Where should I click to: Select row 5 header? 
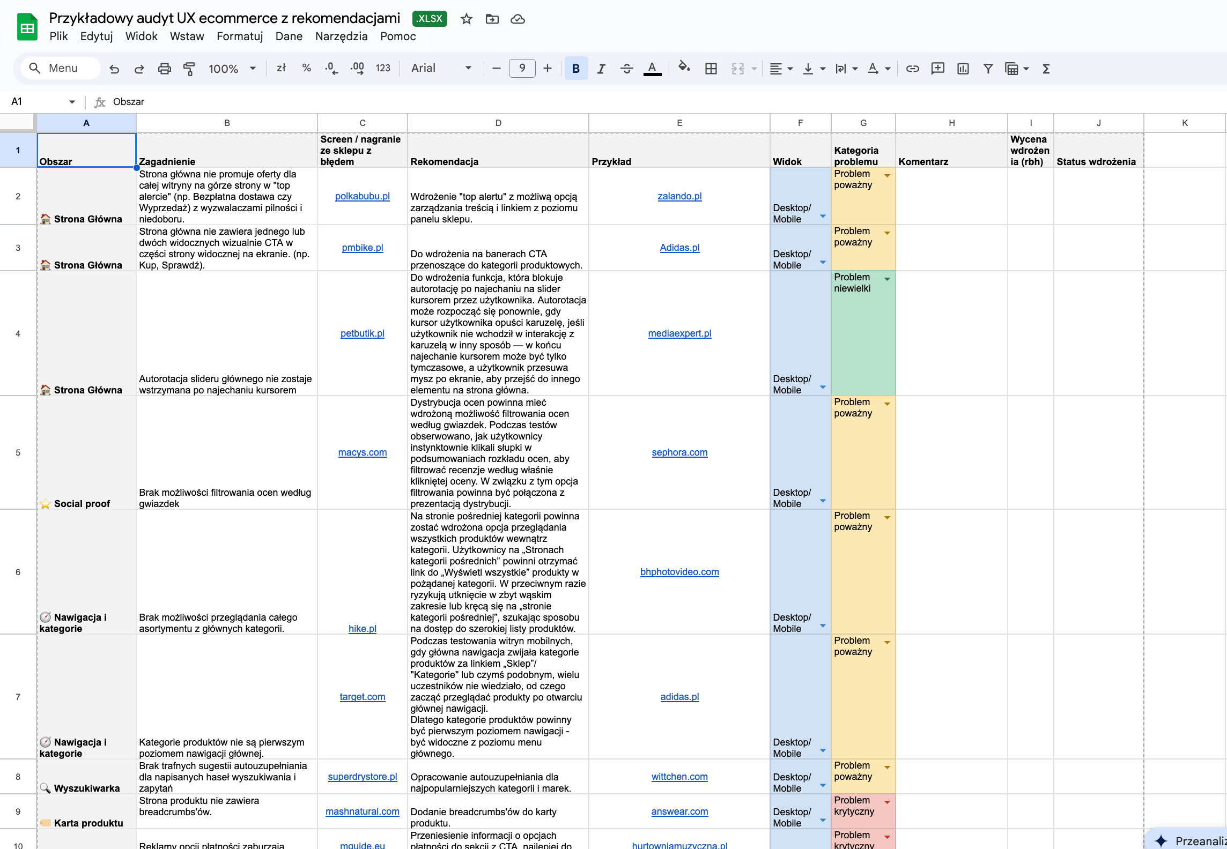coord(18,452)
